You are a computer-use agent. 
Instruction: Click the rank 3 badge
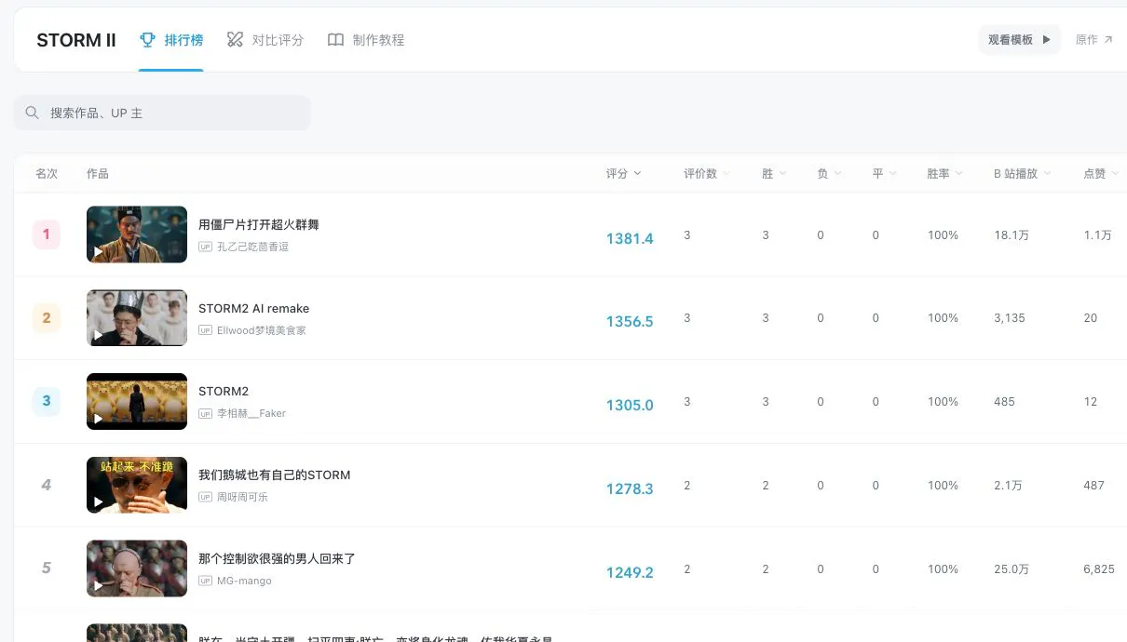pos(47,401)
